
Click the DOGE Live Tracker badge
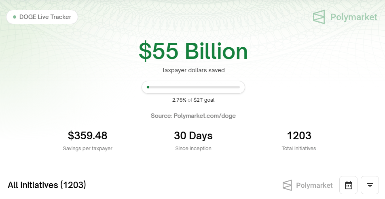coord(42,17)
